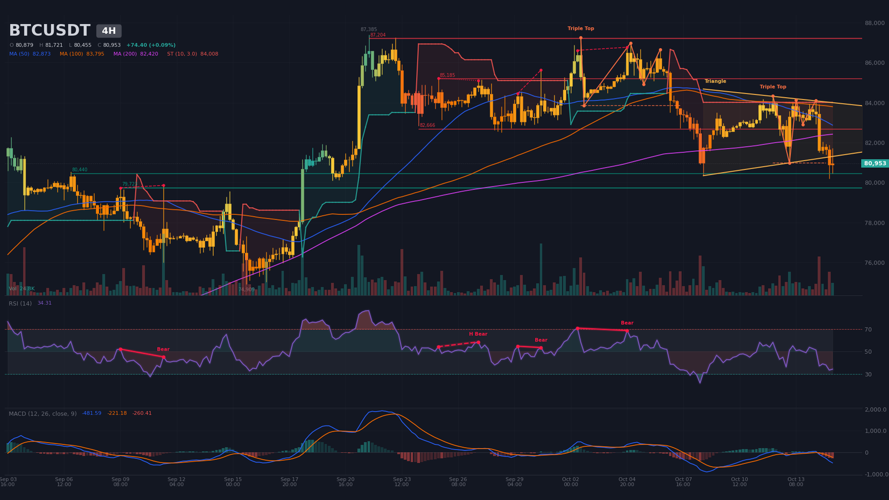This screenshot has height=500, width=889.
Task: Click the Sep 03 16:00 time axis label
Action: [8, 482]
